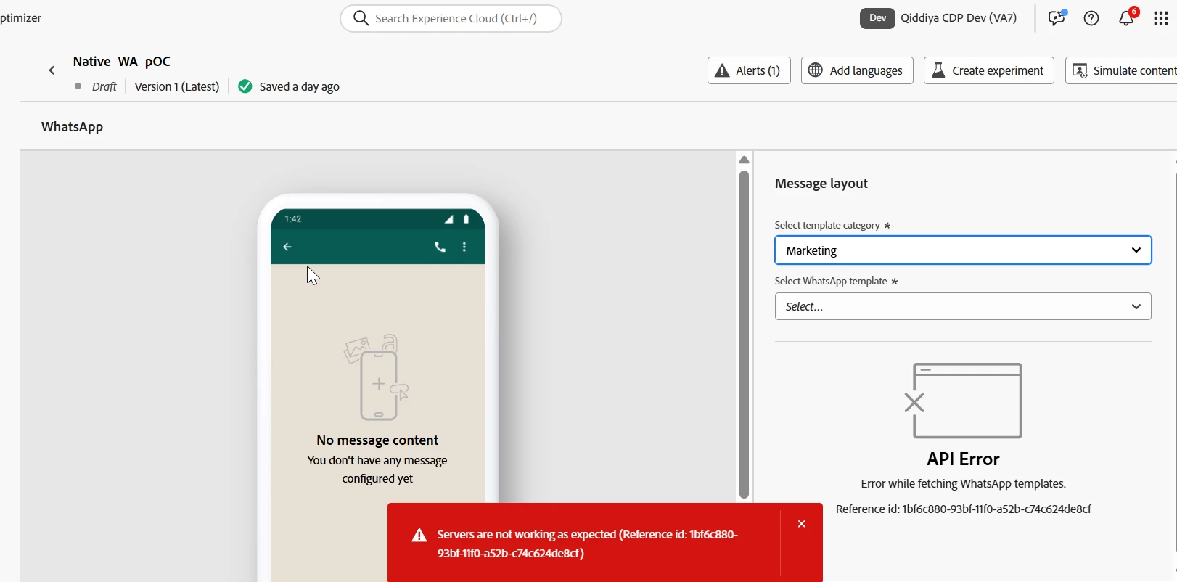Click the API error window illustration
The width and height of the screenshot is (1177, 582).
point(964,401)
